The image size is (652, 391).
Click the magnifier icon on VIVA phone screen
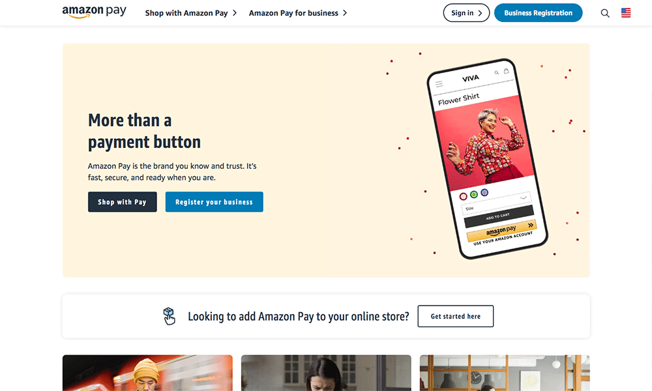pyautogui.click(x=496, y=73)
